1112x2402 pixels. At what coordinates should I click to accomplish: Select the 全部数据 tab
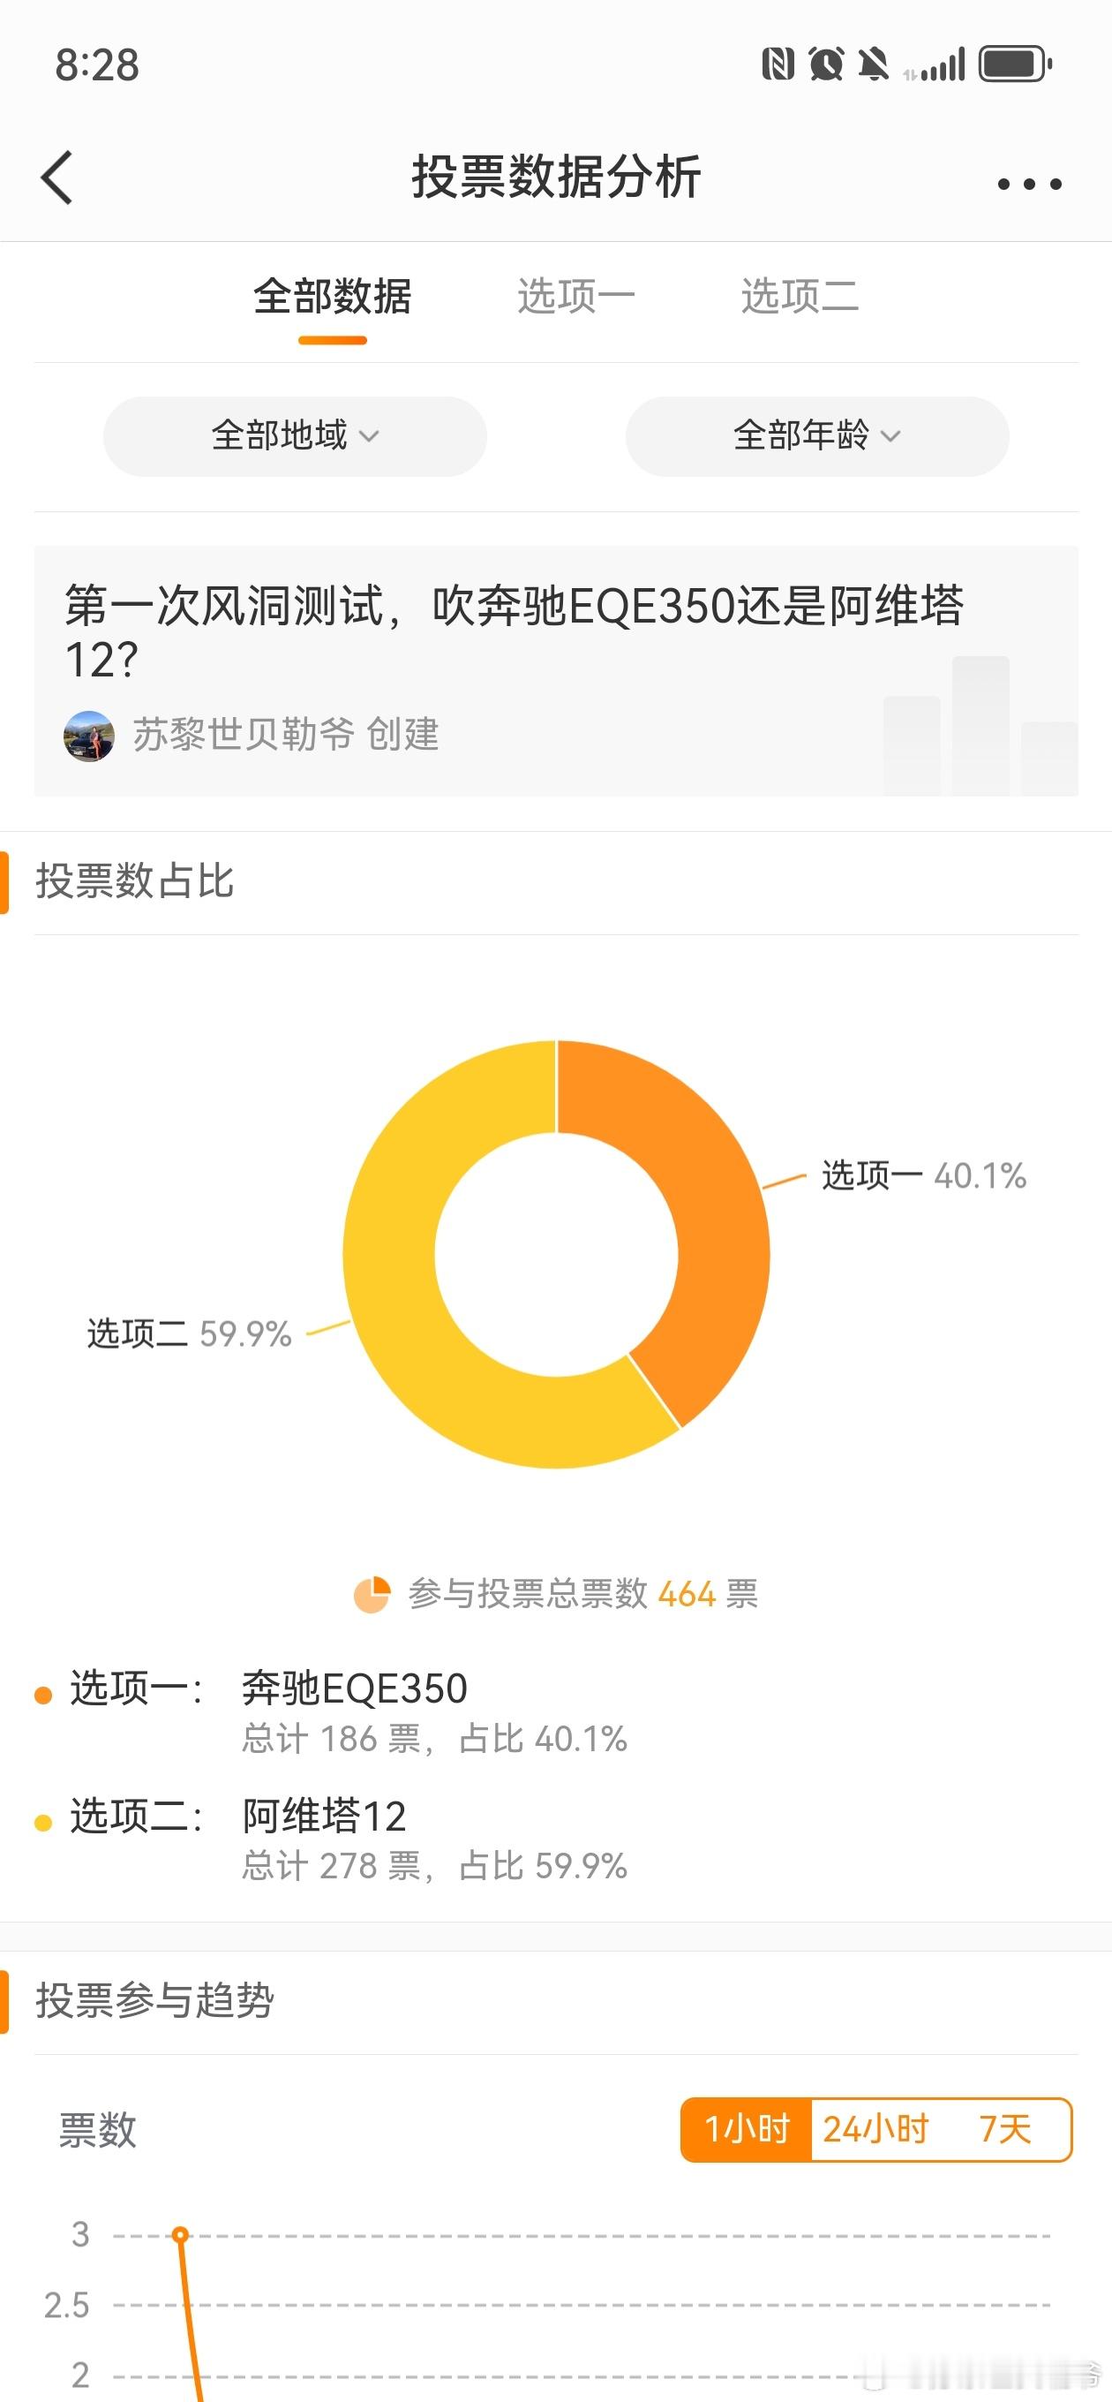tap(332, 297)
